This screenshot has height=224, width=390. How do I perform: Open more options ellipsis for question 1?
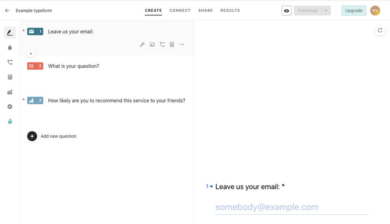182,45
